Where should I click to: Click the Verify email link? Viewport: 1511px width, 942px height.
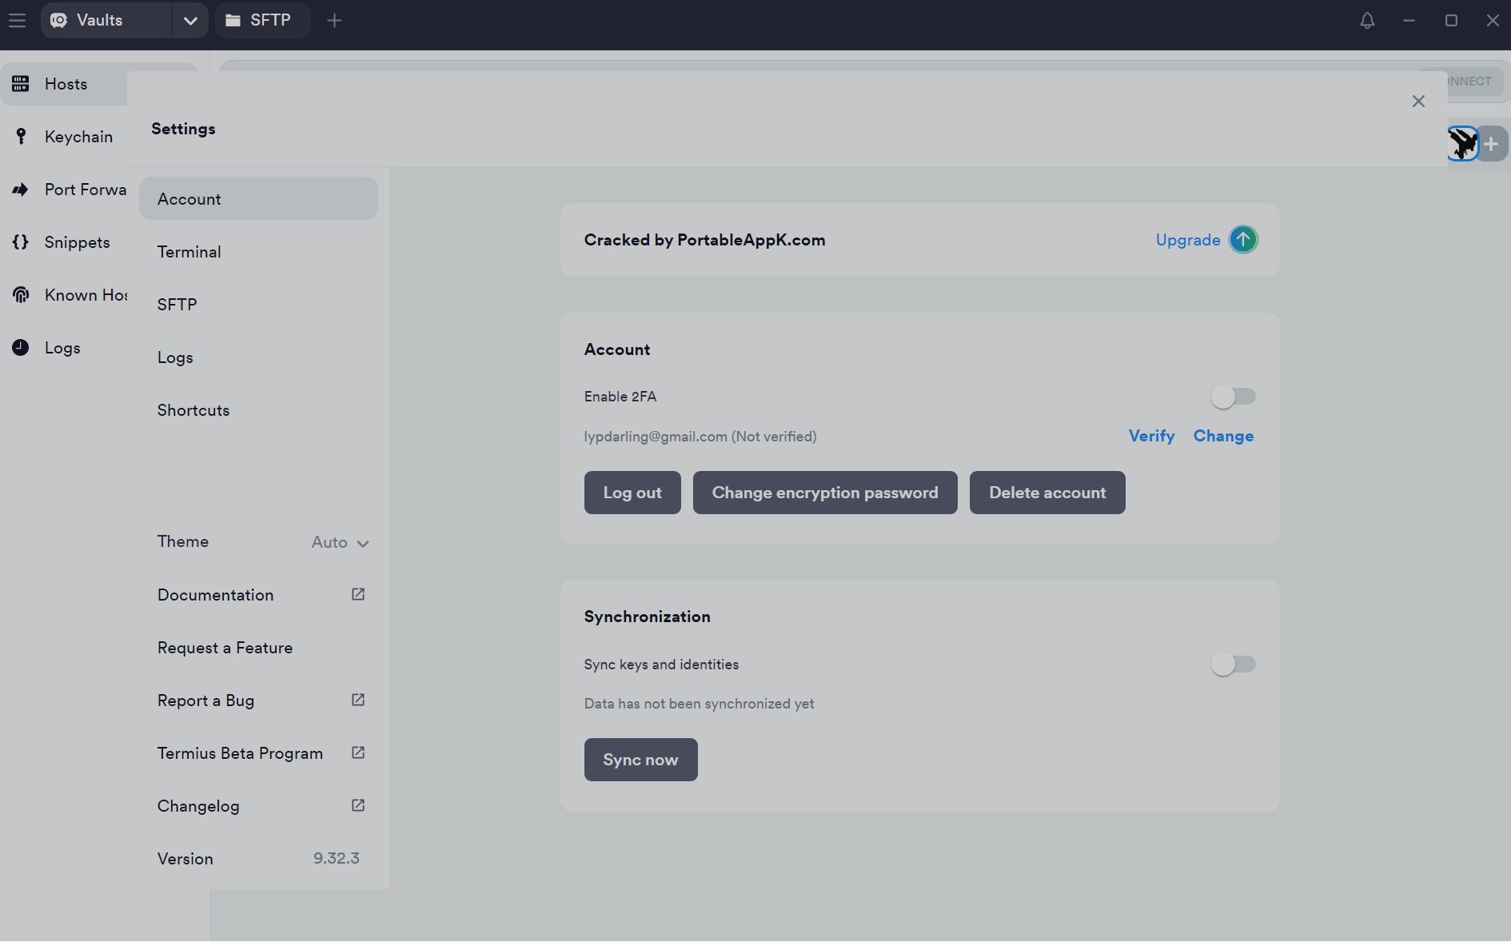pos(1151,436)
